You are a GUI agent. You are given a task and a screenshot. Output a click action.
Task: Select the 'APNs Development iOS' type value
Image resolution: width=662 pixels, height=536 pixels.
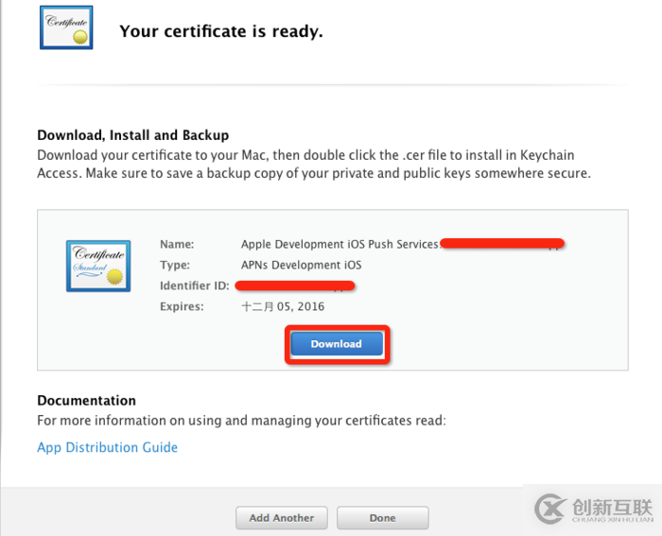pyautogui.click(x=301, y=265)
